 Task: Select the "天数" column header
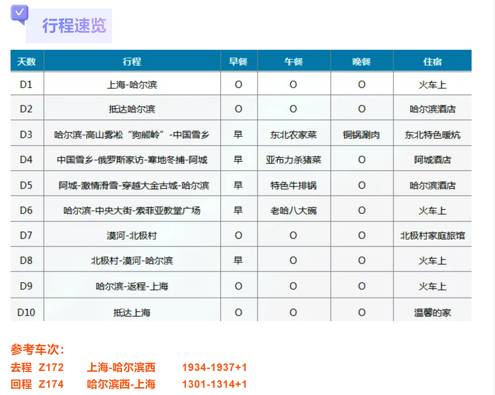click(26, 61)
